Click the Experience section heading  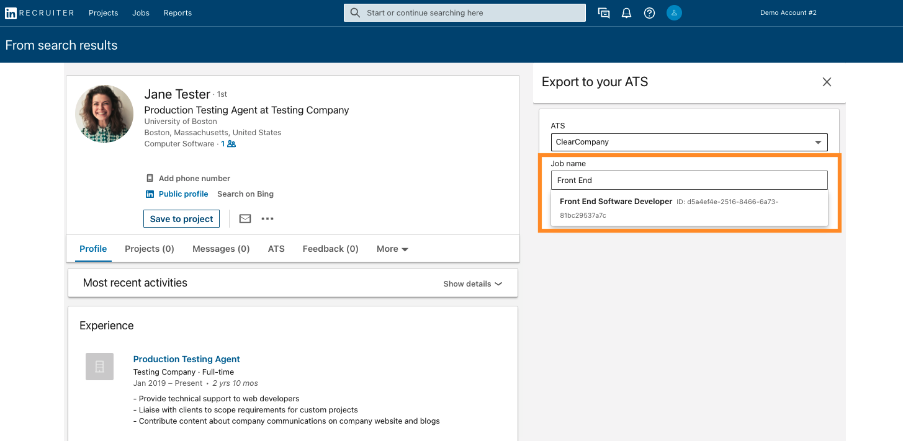coord(106,326)
